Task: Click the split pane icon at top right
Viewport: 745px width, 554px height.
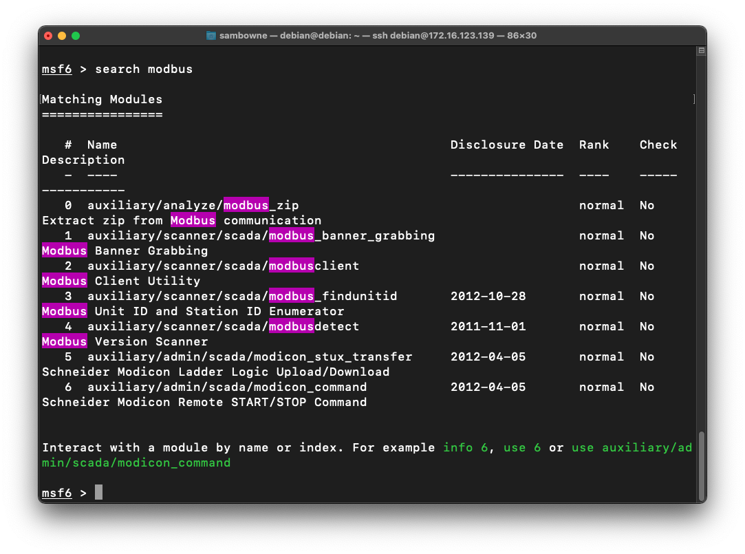Action: tap(701, 50)
